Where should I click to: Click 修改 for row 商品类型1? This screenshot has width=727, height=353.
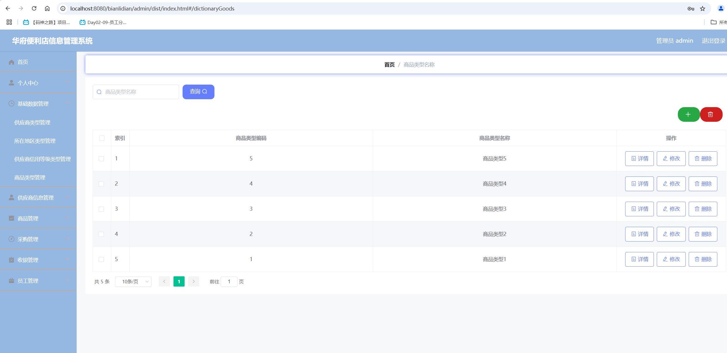(x=671, y=259)
